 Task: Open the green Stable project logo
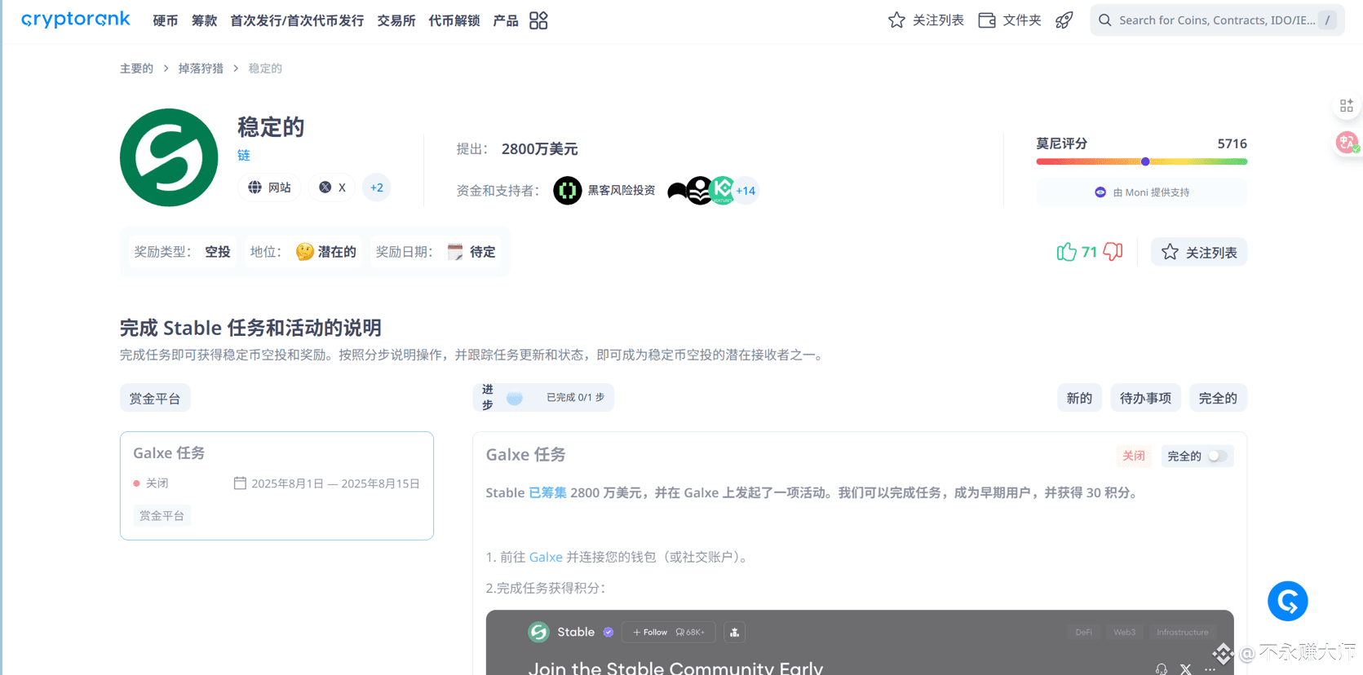click(169, 157)
